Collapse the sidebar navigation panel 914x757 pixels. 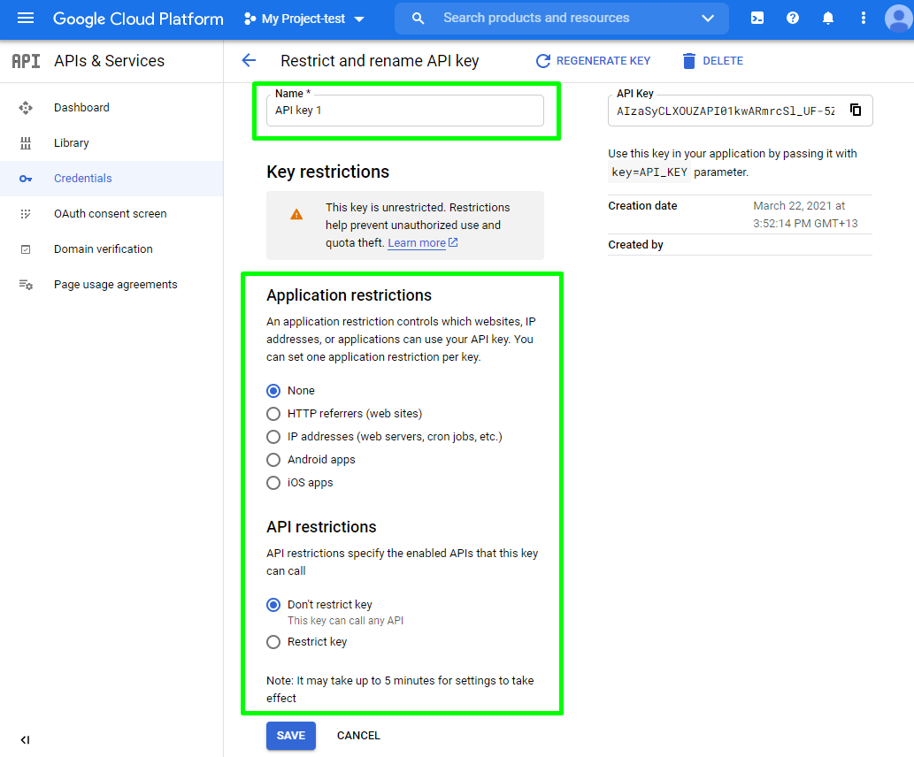[25, 740]
